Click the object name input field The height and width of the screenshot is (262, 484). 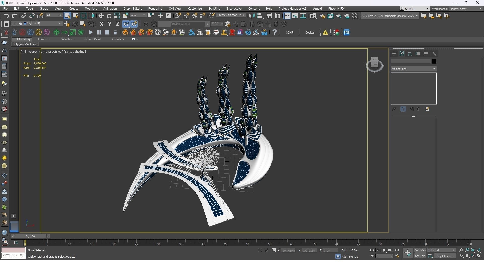tap(411, 61)
